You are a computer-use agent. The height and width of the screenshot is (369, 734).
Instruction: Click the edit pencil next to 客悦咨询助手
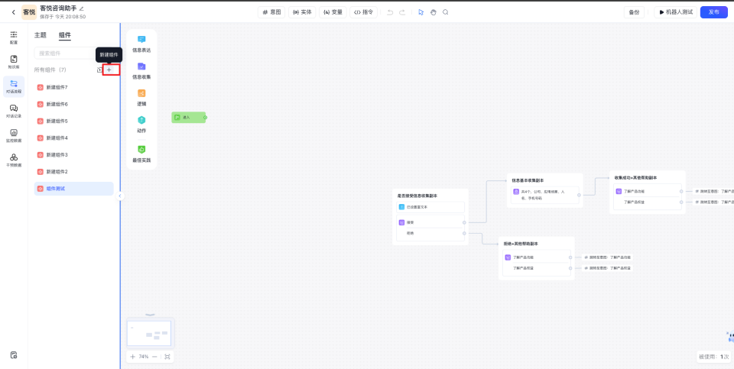[82, 8]
